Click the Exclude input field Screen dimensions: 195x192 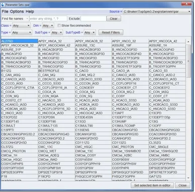coord(93,19)
